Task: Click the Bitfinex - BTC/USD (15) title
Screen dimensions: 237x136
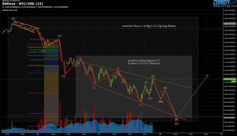Action: (x=23, y=4)
